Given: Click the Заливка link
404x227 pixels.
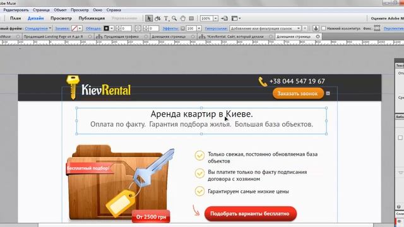Looking at the screenshot, I should point(62,28).
